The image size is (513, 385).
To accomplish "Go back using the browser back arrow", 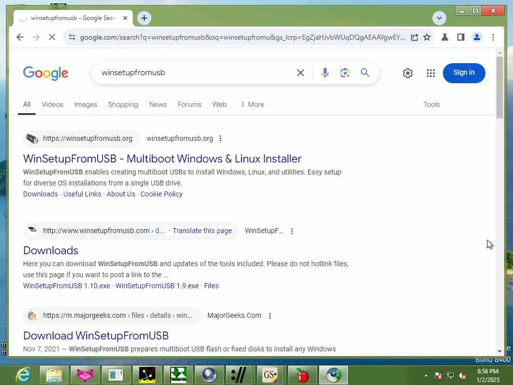I will tap(20, 37).
